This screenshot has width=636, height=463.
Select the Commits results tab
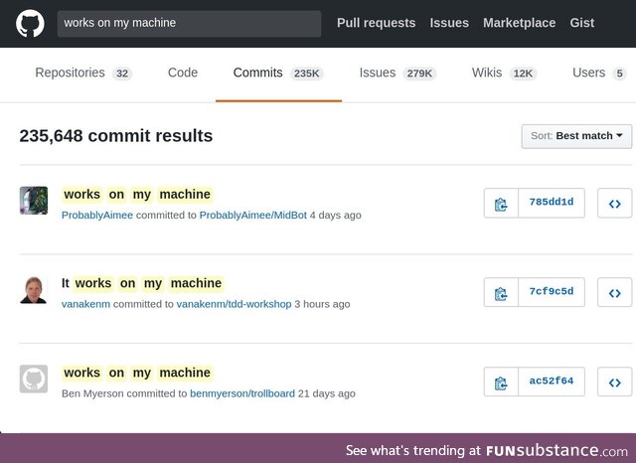pos(278,73)
